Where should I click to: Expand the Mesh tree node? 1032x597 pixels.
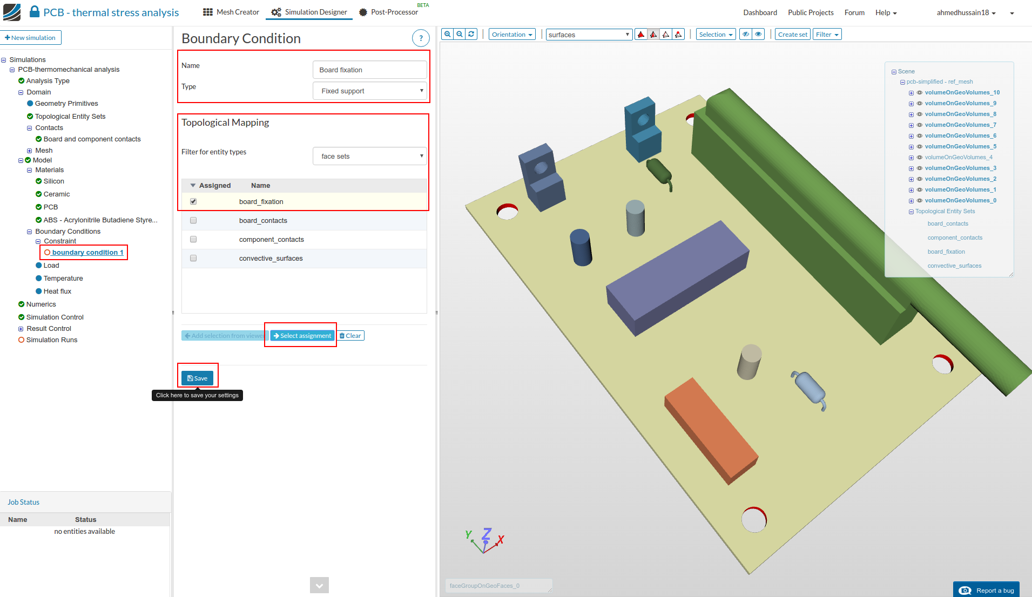pos(29,151)
